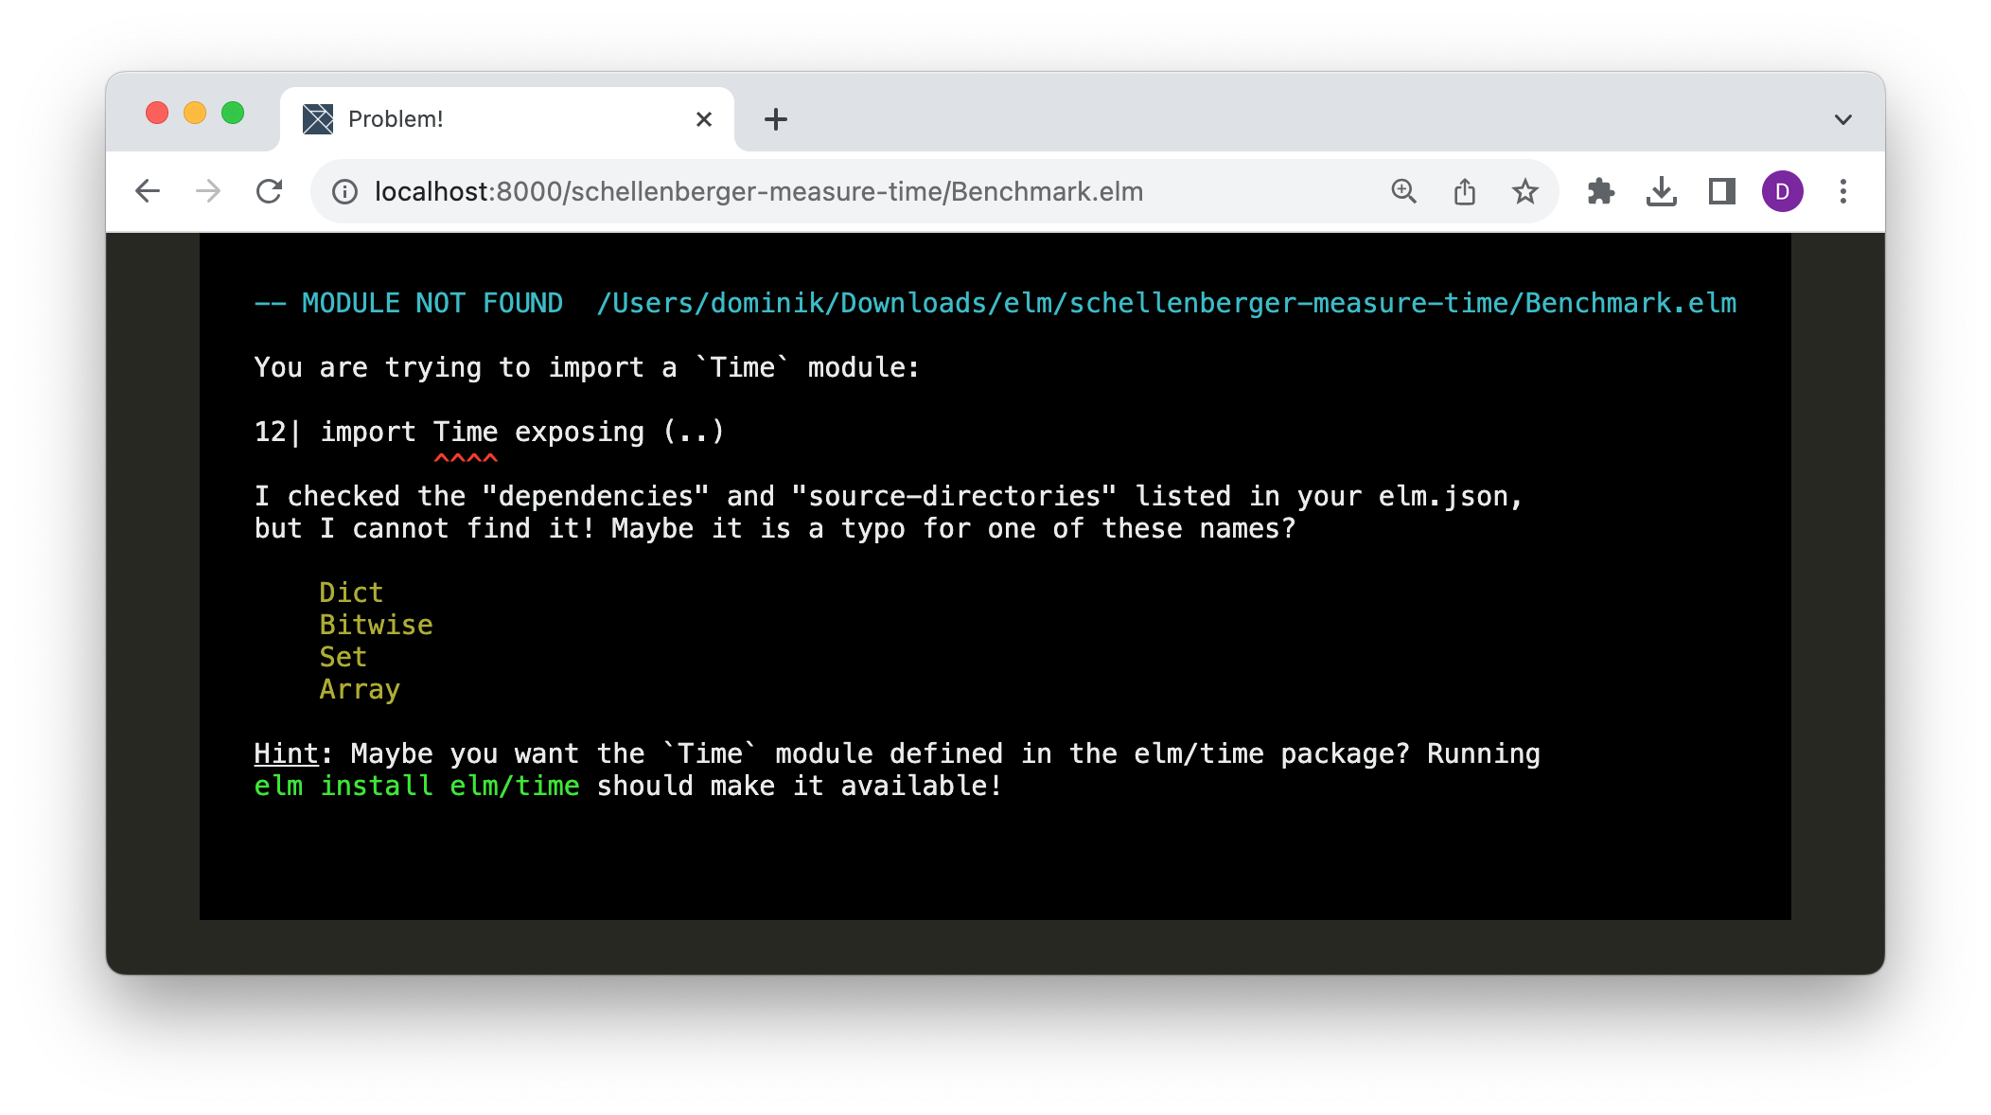Click the Benchmark.elm file path text
1991x1115 pixels.
pos(1167,303)
